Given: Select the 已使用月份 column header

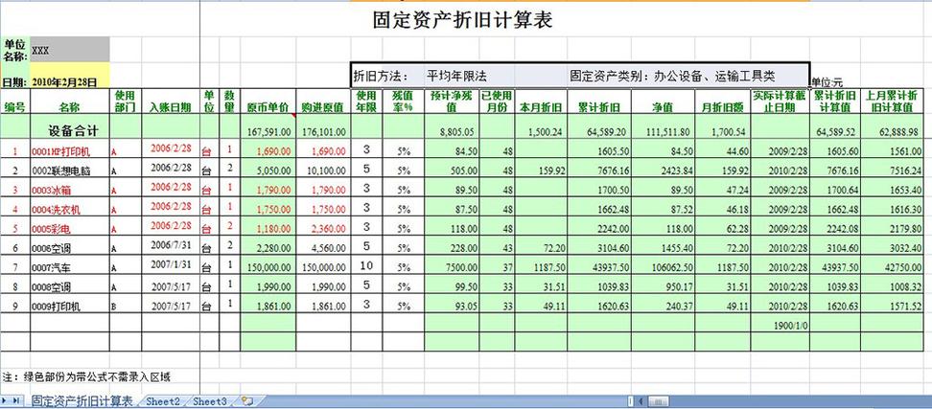Looking at the screenshot, I should 497,102.
